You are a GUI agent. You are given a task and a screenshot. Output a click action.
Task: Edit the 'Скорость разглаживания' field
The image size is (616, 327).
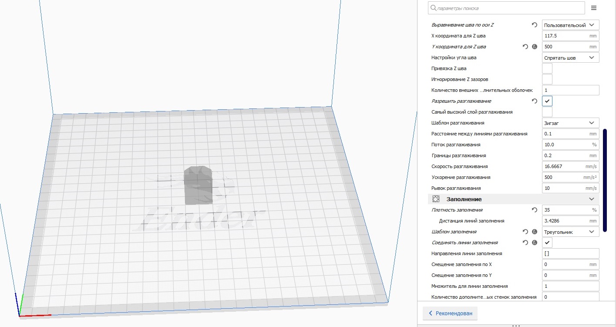coord(571,166)
